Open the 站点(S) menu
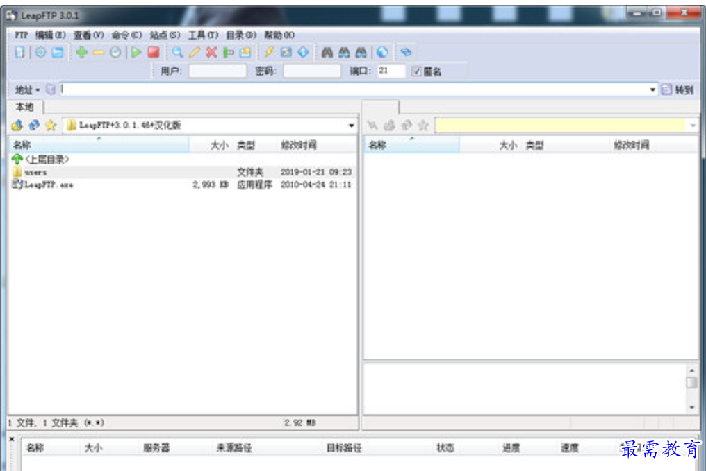The height and width of the screenshot is (471, 706). 165,35
